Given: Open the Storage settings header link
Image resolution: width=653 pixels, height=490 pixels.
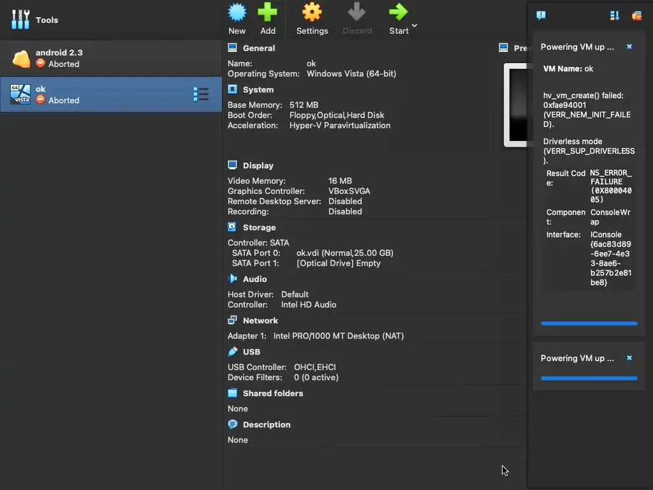Looking at the screenshot, I should click(x=259, y=228).
